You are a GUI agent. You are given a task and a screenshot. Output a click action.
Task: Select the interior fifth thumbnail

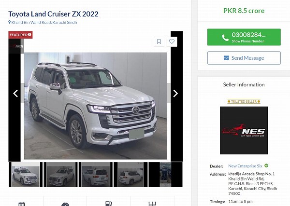(166, 175)
